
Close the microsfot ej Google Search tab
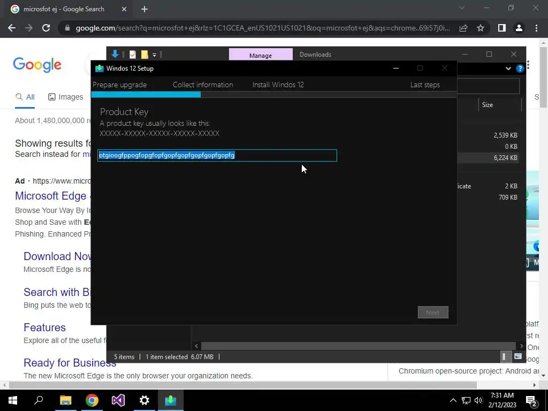(x=124, y=9)
